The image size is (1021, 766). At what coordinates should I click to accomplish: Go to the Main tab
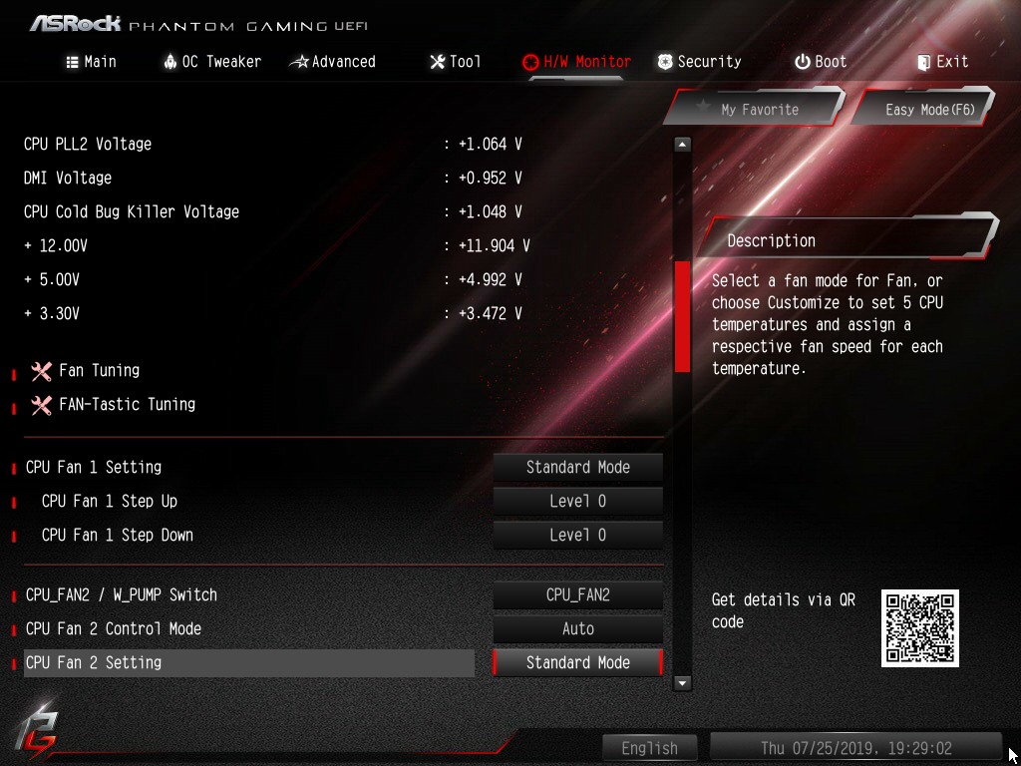91,62
